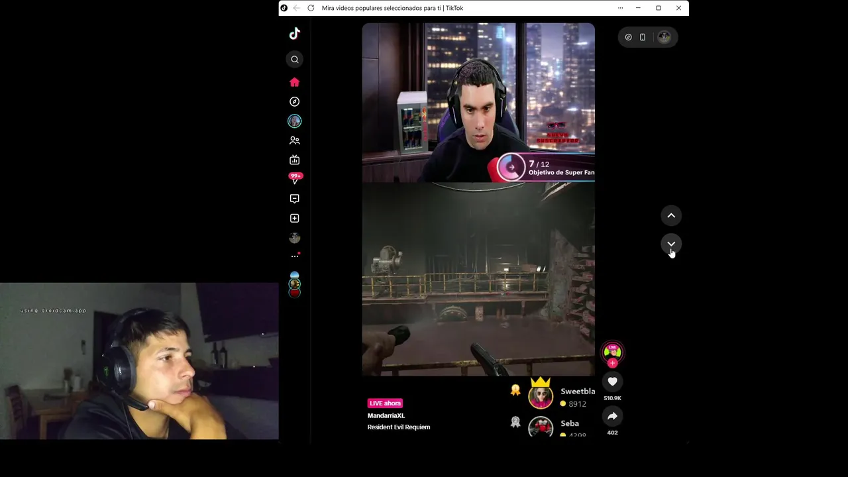
Task: Click the TikTok favicon in title bar
Action: click(x=284, y=8)
